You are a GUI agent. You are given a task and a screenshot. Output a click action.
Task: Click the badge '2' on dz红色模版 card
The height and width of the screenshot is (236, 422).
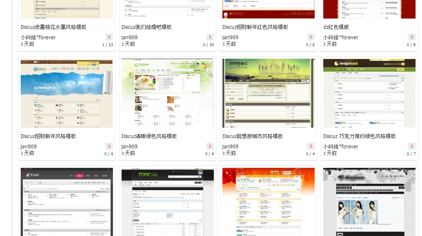[412, 37]
